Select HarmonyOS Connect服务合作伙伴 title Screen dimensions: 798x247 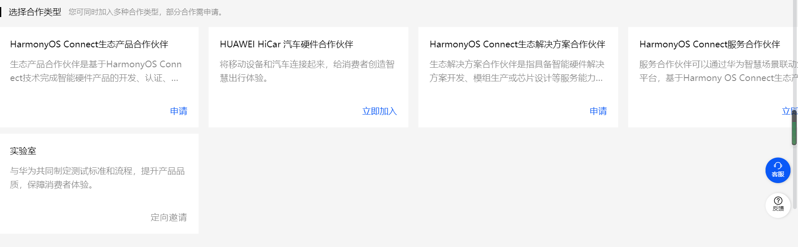click(x=710, y=44)
